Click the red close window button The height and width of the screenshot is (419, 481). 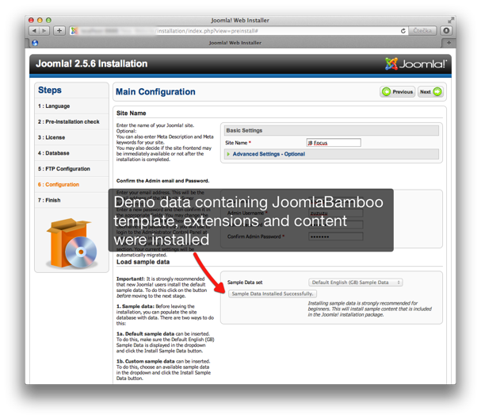coord(31,21)
